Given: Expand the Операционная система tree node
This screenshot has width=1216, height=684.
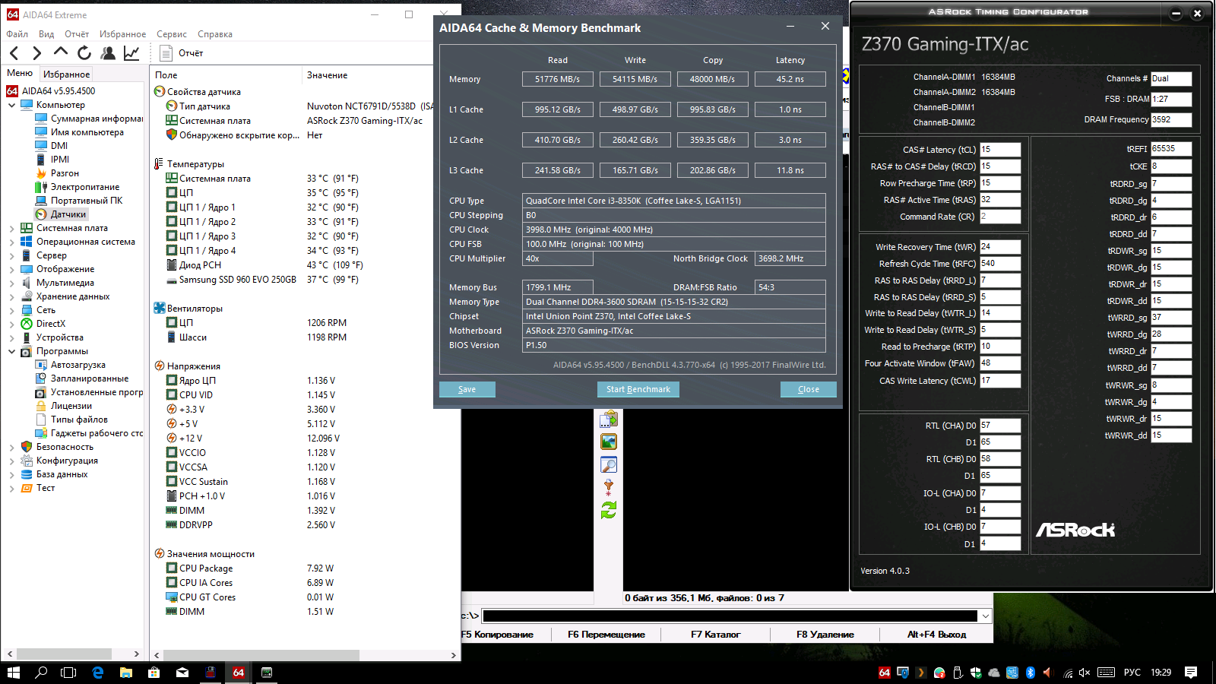Looking at the screenshot, I should pos(11,242).
